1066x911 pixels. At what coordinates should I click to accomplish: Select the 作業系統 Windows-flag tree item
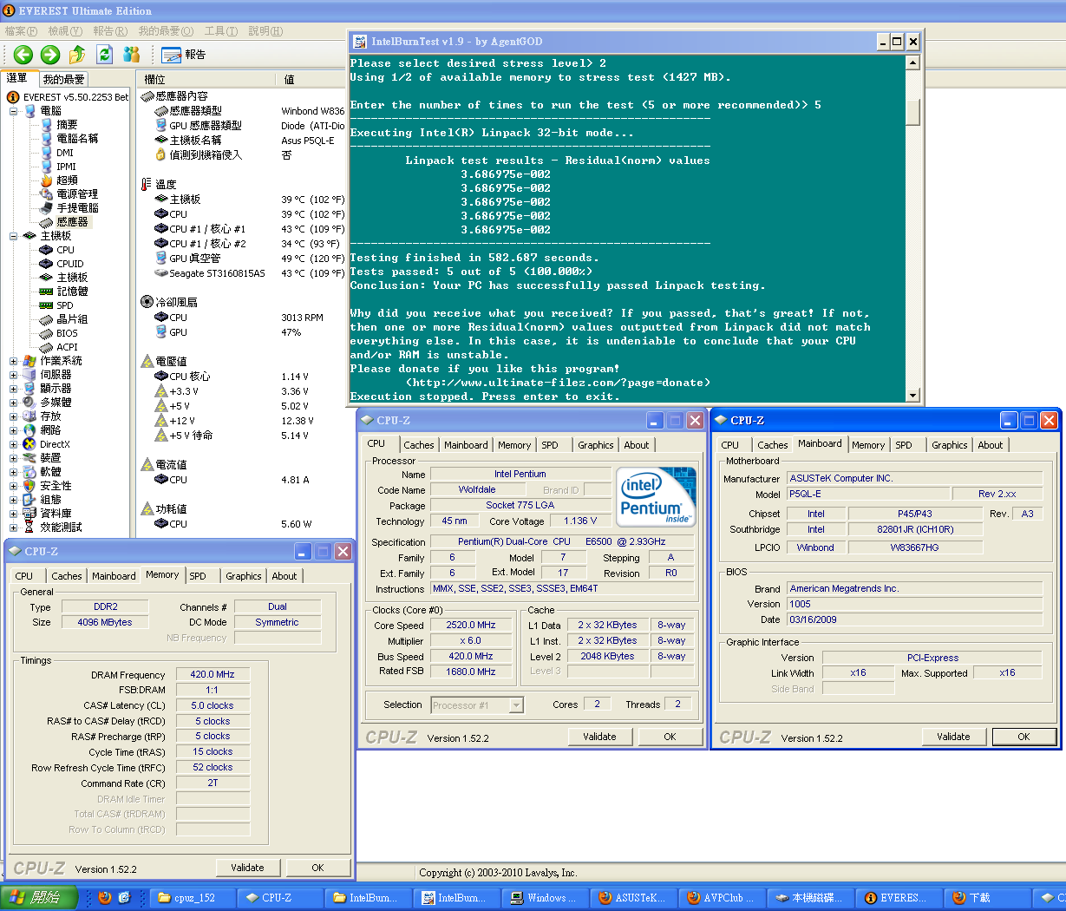(53, 361)
